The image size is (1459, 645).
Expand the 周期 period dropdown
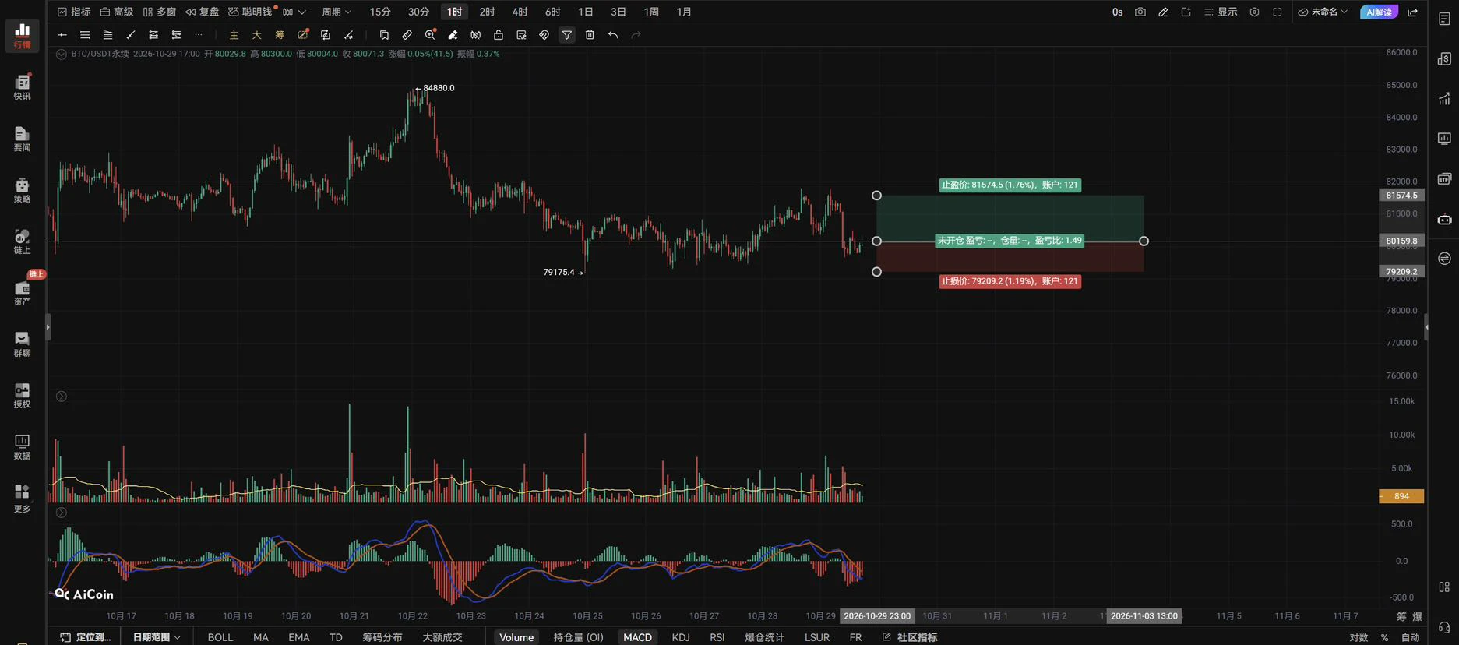pos(337,12)
